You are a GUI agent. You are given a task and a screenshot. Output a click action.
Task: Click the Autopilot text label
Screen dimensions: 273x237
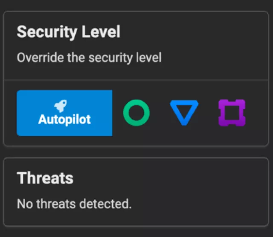coord(64,119)
